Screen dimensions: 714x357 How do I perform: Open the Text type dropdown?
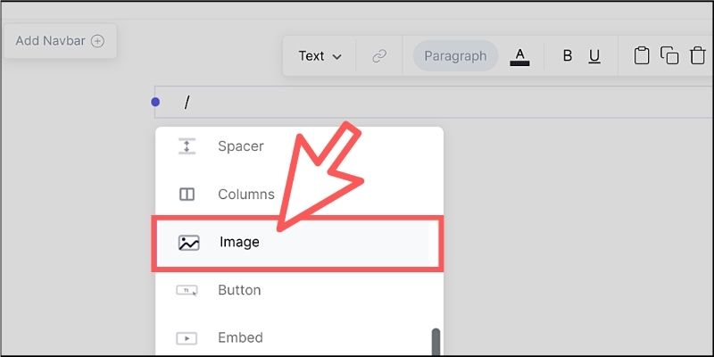[320, 56]
